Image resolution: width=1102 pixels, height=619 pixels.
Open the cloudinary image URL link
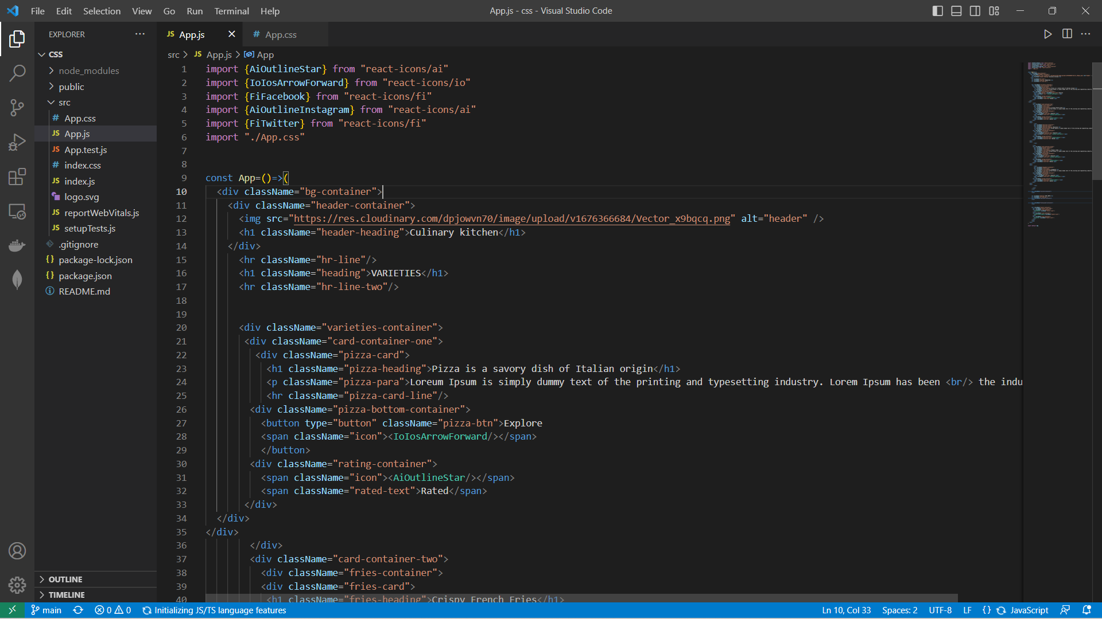pos(510,218)
